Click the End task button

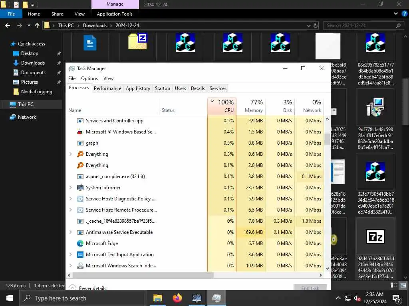point(310,288)
